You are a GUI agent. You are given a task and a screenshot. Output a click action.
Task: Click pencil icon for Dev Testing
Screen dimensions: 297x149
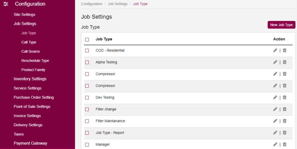click(x=275, y=97)
